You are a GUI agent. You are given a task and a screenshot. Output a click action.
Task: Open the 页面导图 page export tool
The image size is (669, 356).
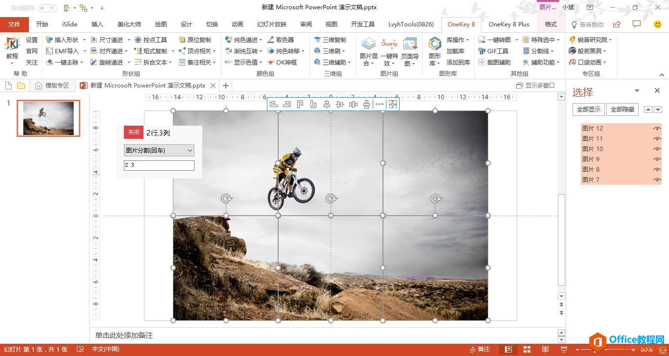click(x=410, y=51)
